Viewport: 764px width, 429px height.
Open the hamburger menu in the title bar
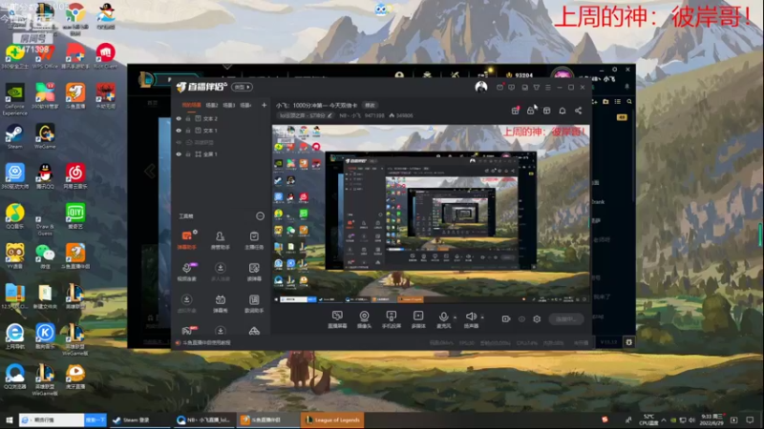(x=548, y=87)
